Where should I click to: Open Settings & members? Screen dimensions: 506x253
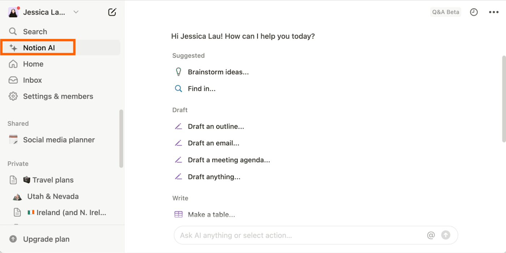click(x=58, y=96)
